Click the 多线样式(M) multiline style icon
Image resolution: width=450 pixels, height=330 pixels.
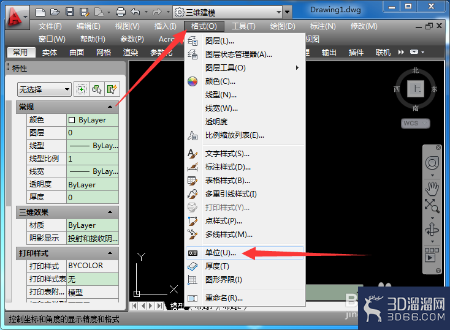(193, 234)
